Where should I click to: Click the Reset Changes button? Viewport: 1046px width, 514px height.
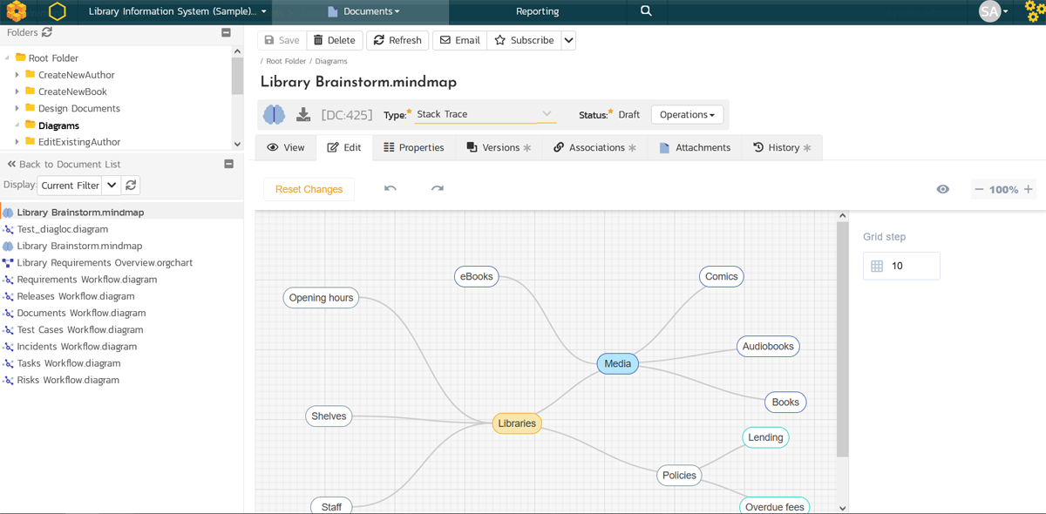tap(309, 189)
